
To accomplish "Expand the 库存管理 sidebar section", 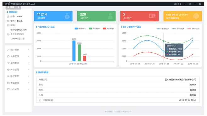I will coord(18,70).
